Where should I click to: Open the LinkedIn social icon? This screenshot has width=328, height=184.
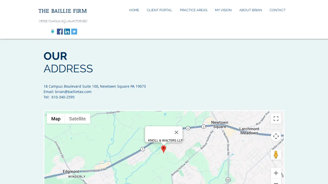(x=67, y=31)
